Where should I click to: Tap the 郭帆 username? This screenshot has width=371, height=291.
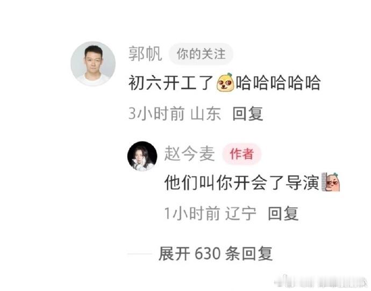[145, 54]
